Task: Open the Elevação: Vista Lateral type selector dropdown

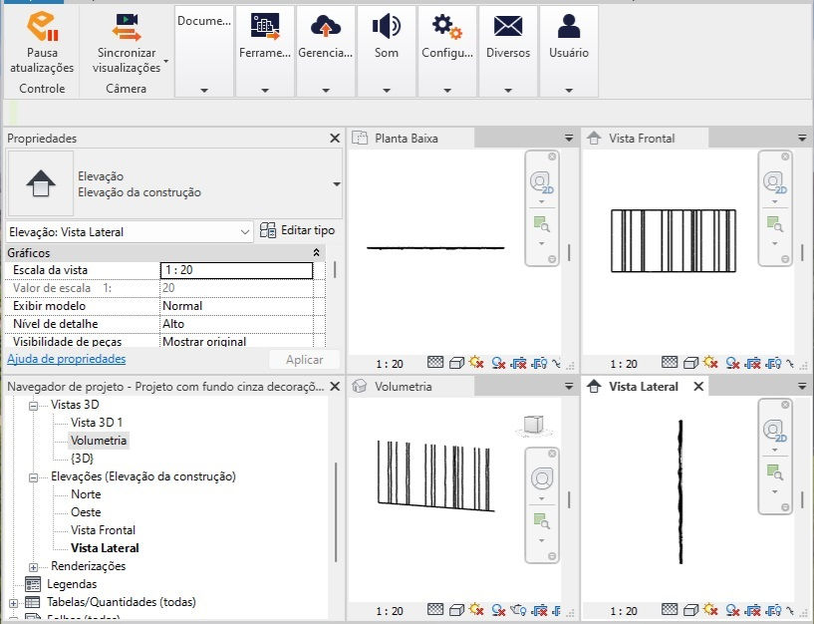Action: 245,230
